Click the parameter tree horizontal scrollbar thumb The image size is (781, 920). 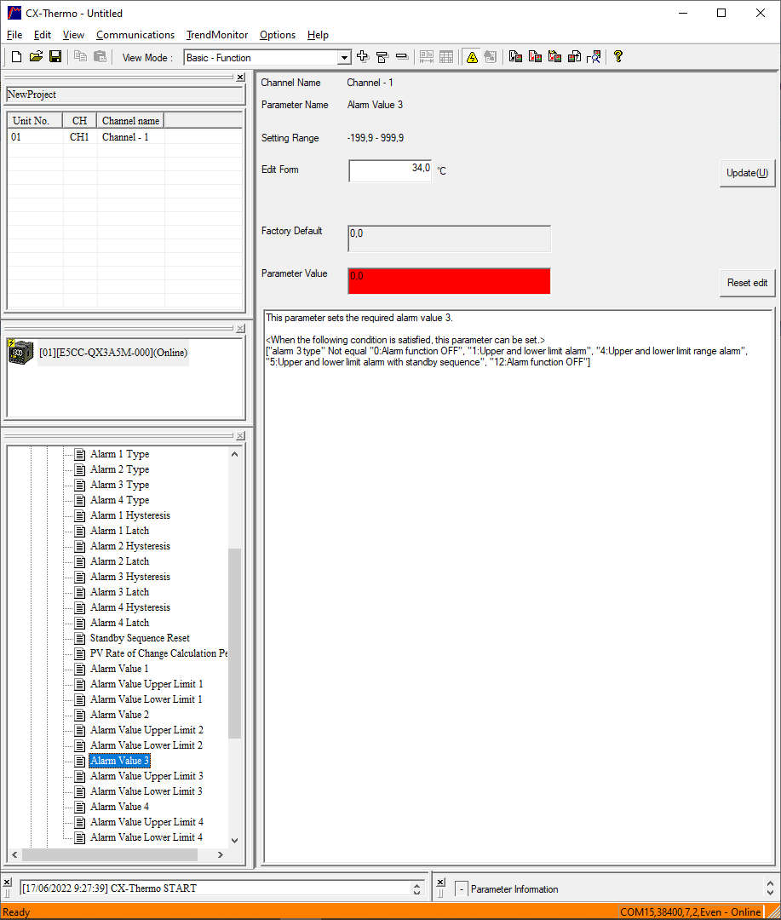tap(110, 855)
